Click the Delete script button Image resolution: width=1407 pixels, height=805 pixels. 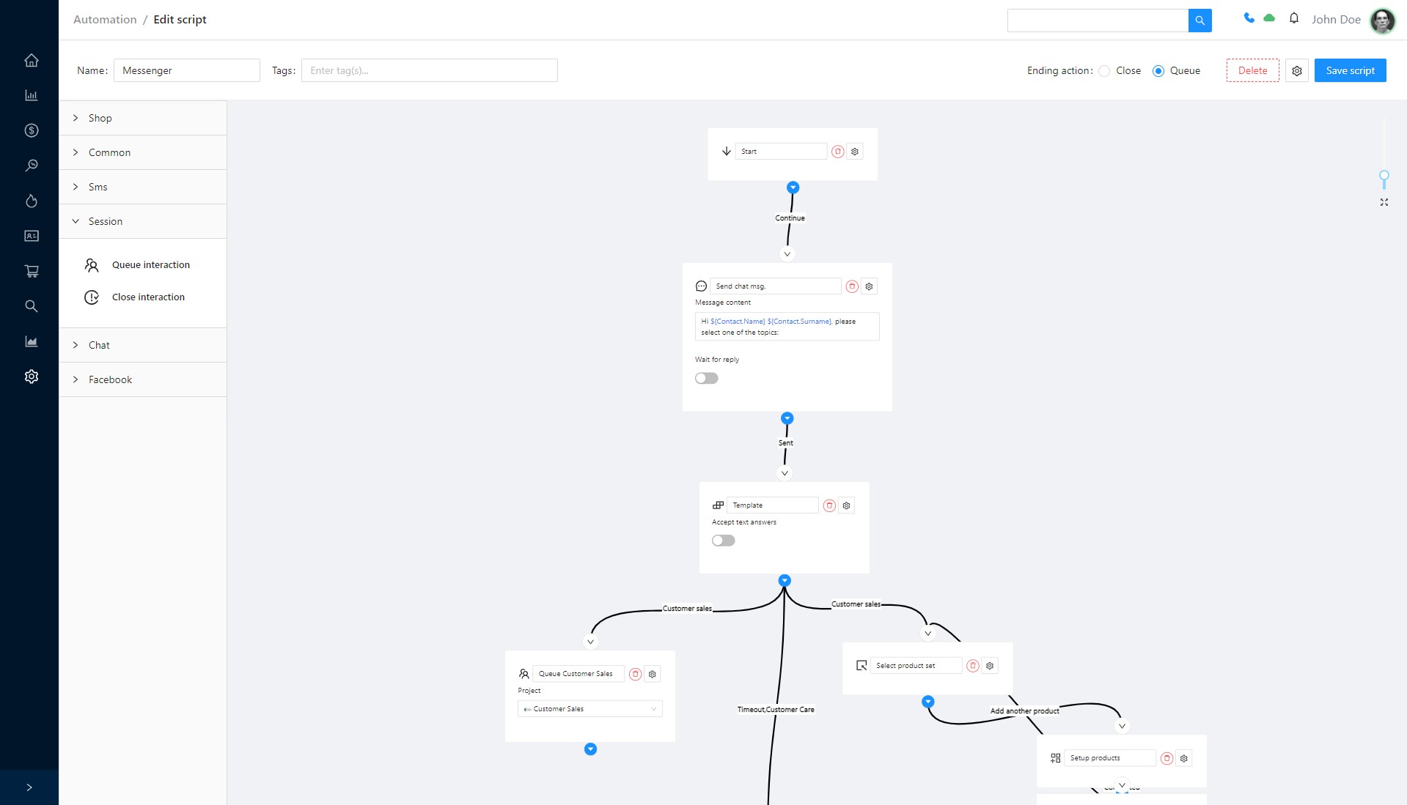1253,70
